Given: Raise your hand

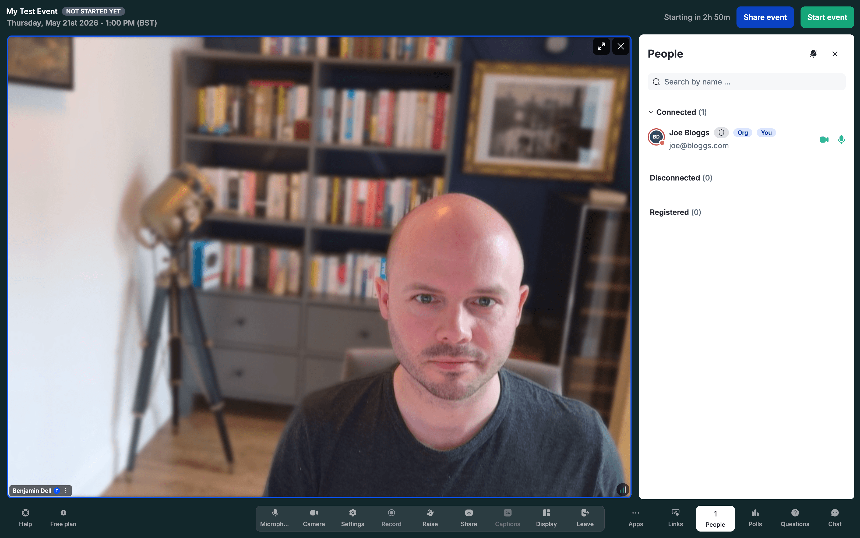Looking at the screenshot, I should [x=430, y=518].
